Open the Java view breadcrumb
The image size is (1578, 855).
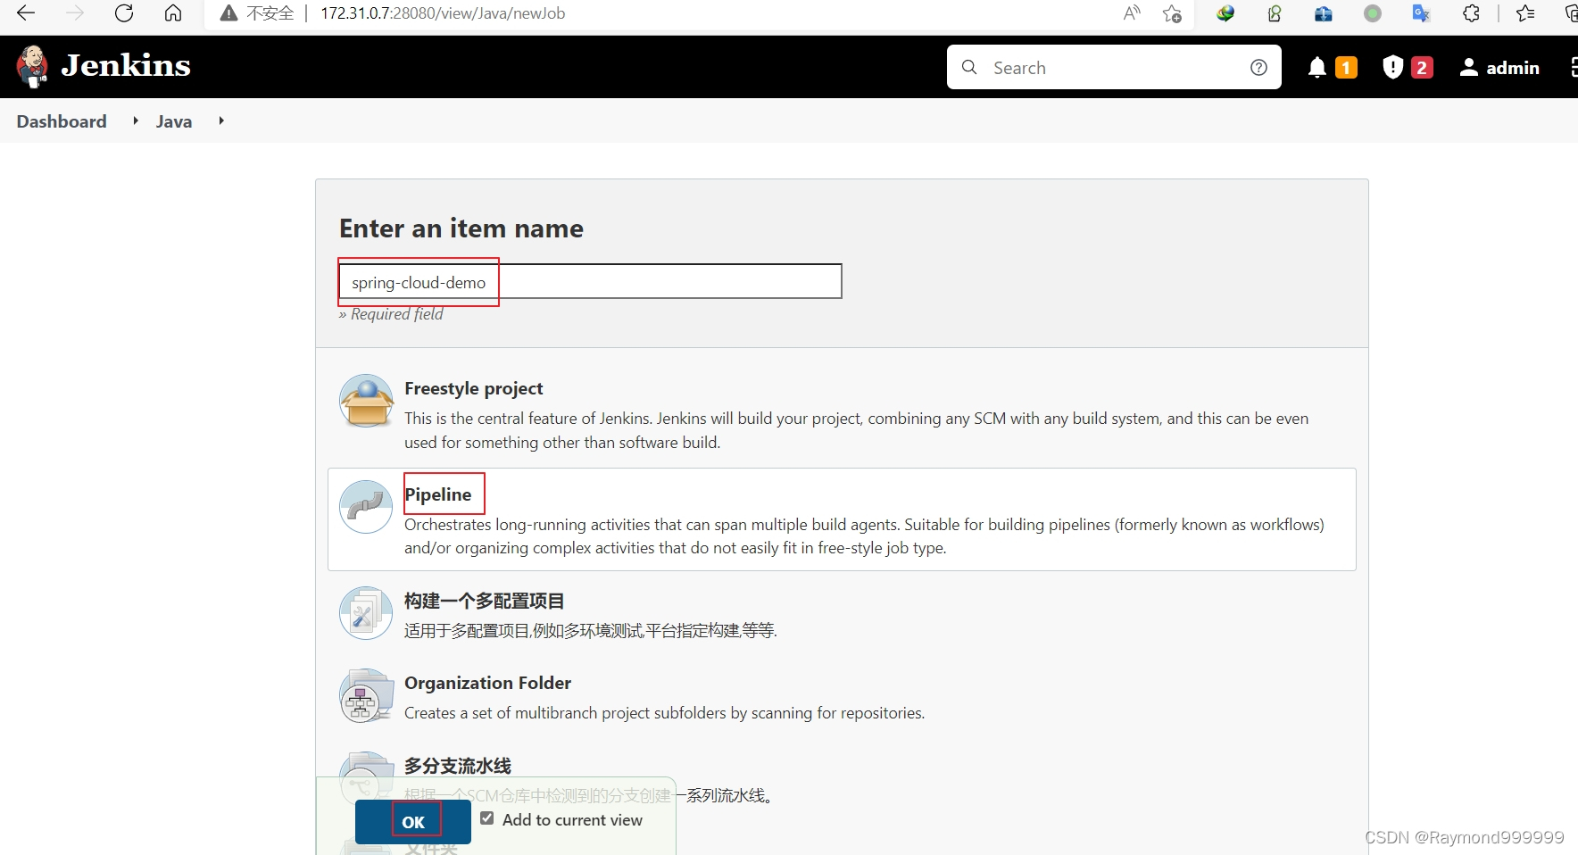click(174, 121)
